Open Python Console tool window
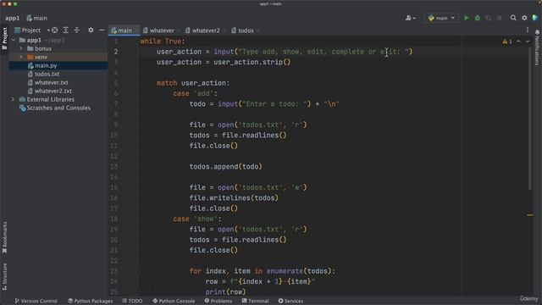The height and width of the screenshot is (305, 542). click(174, 301)
